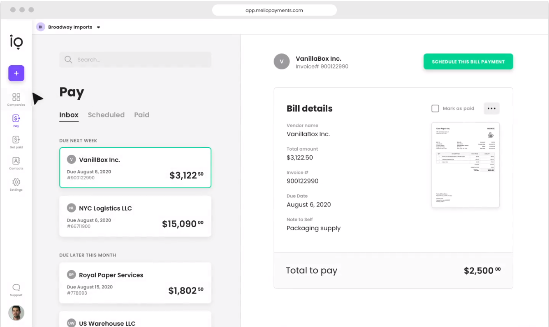549x327 pixels.
Task: Click the Melio logo icon
Action: pos(16,42)
